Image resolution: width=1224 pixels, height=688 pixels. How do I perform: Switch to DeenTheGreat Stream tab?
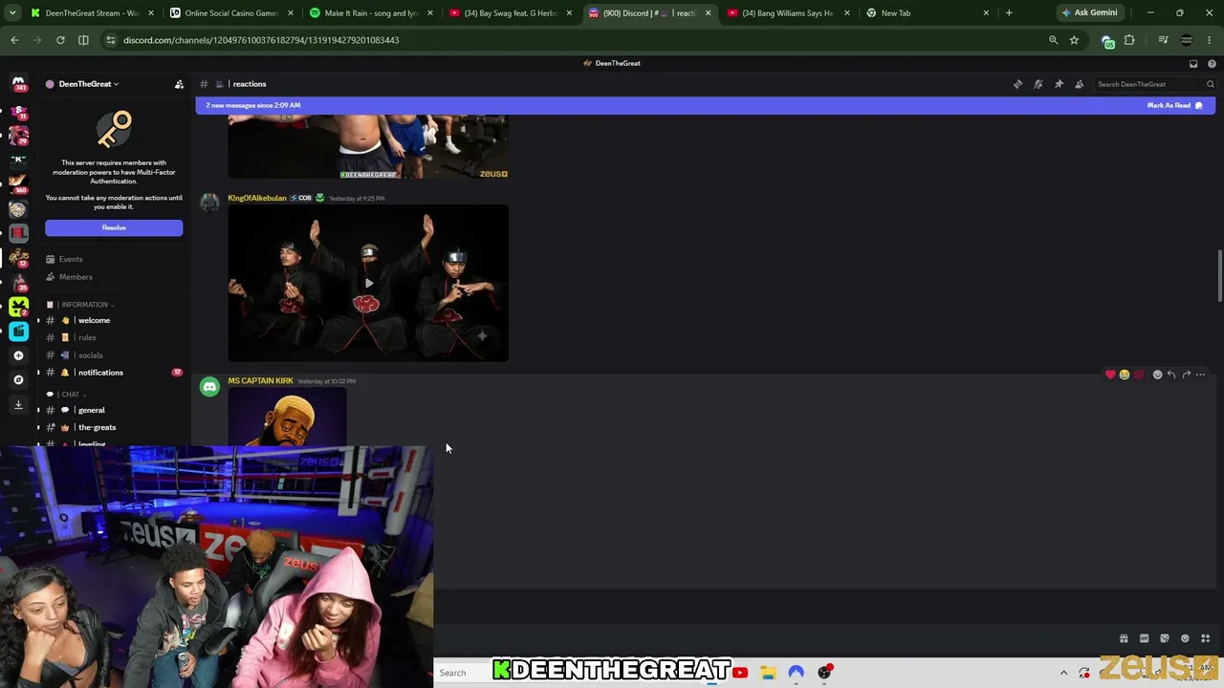(x=93, y=13)
